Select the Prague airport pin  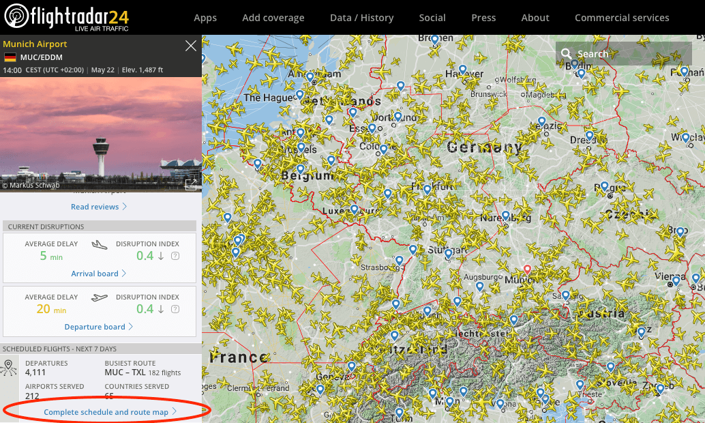605,186
